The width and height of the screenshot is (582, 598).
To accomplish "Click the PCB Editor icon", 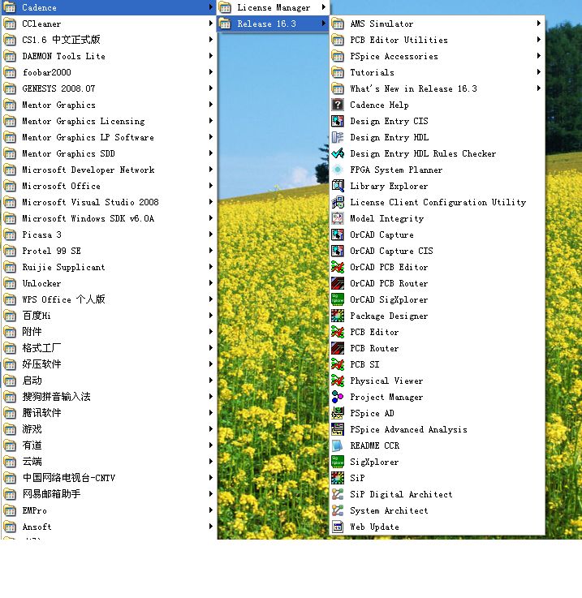I will tap(338, 332).
